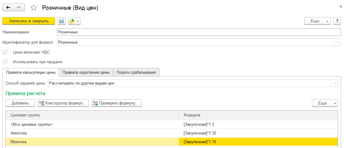Screen dimensions: 344x148
Task: Expand Способ задания цены dropdown
Action: (x=335, y=83)
